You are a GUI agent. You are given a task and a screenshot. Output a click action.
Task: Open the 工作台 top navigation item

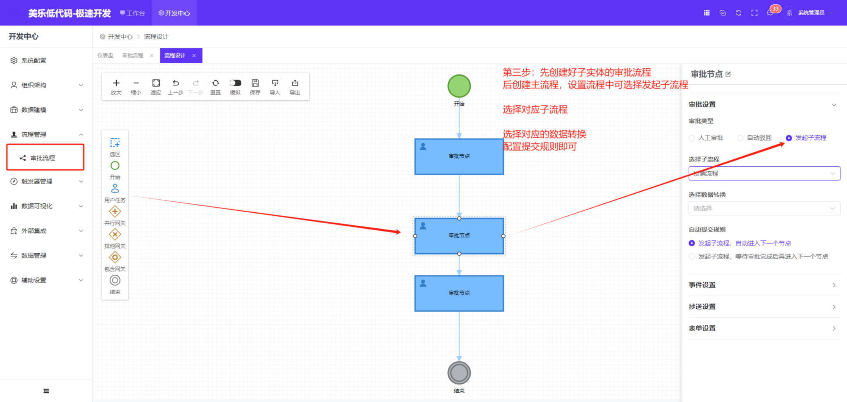click(133, 13)
